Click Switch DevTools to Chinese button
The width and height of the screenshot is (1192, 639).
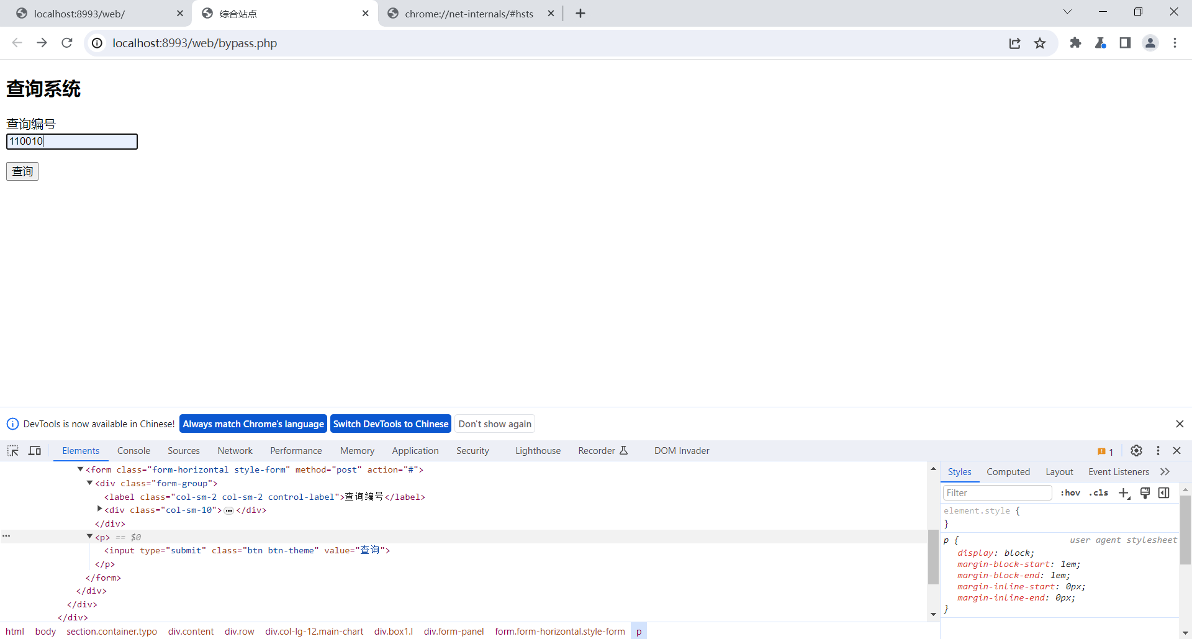(x=391, y=424)
